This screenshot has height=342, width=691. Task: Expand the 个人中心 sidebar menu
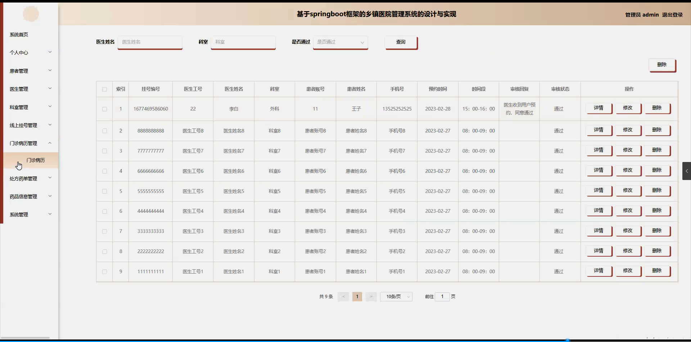tap(31, 53)
